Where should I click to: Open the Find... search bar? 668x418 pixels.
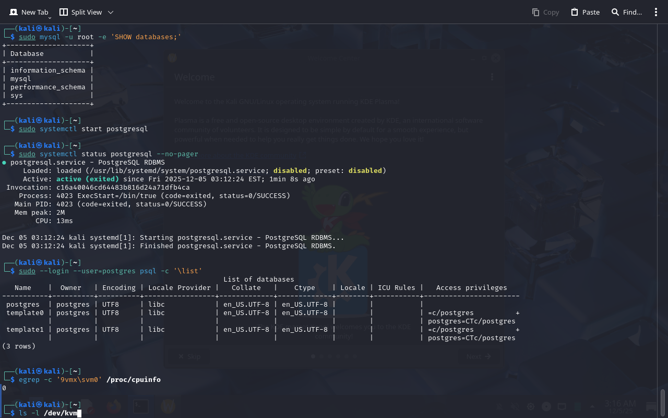[x=626, y=12]
